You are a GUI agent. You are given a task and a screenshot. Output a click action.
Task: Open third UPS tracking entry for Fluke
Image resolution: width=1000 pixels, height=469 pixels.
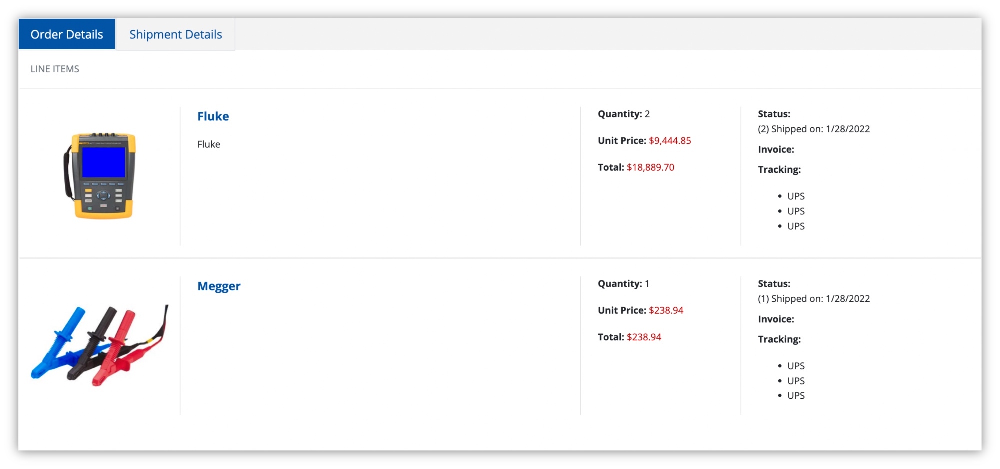tap(796, 226)
